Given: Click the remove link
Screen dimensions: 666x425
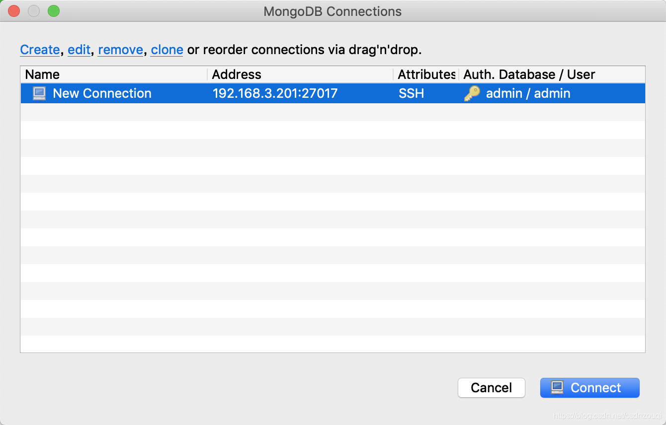Looking at the screenshot, I should [121, 50].
